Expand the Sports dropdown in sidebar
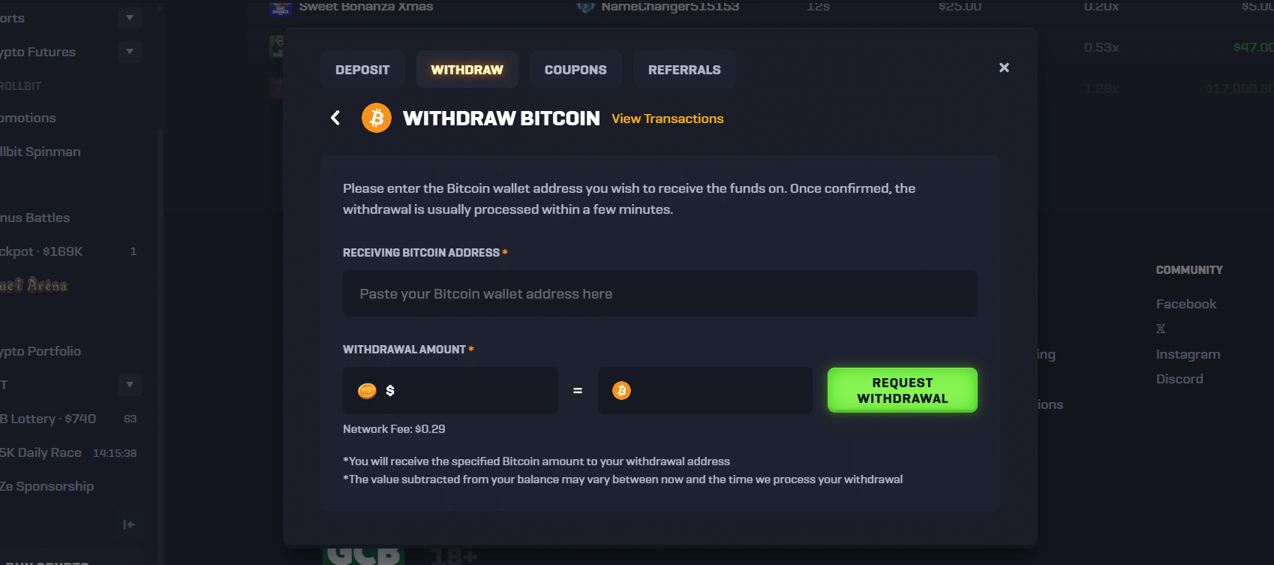Image resolution: width=1274 pixels, height=565 pixels. 129,17
